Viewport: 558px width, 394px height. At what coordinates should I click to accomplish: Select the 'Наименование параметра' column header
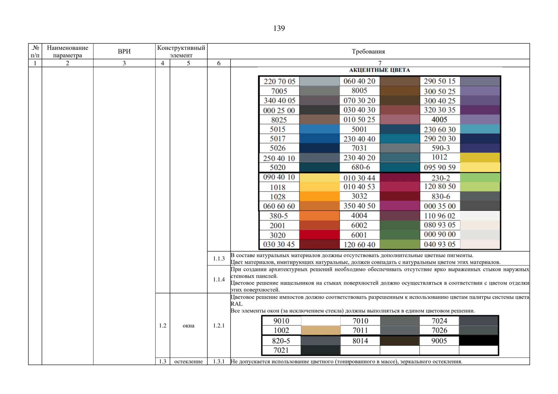67,52
